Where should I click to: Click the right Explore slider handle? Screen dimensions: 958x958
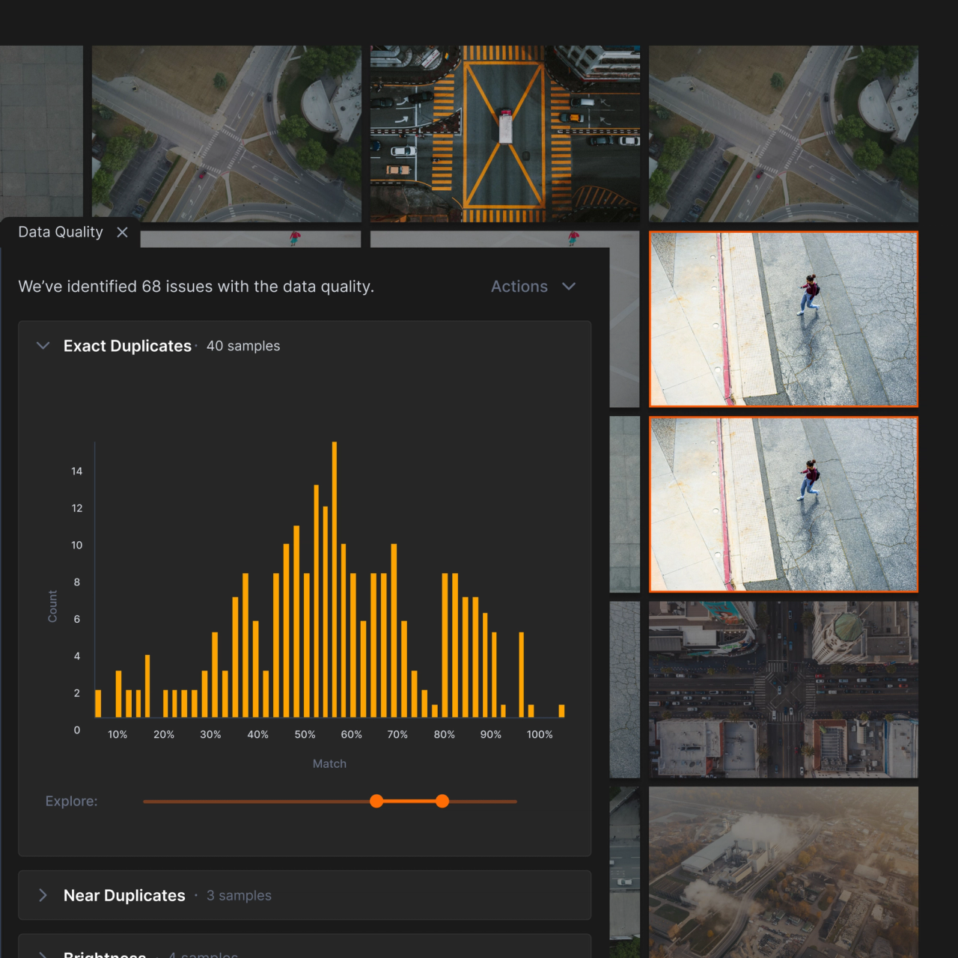(442, 802)
